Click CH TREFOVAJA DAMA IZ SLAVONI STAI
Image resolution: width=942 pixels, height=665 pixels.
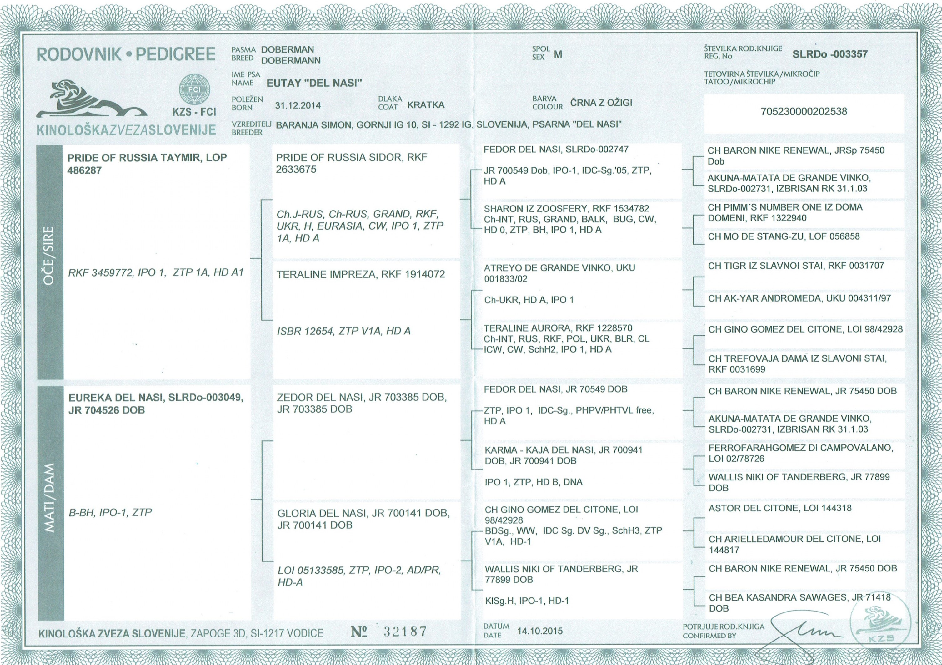(798, 364)
